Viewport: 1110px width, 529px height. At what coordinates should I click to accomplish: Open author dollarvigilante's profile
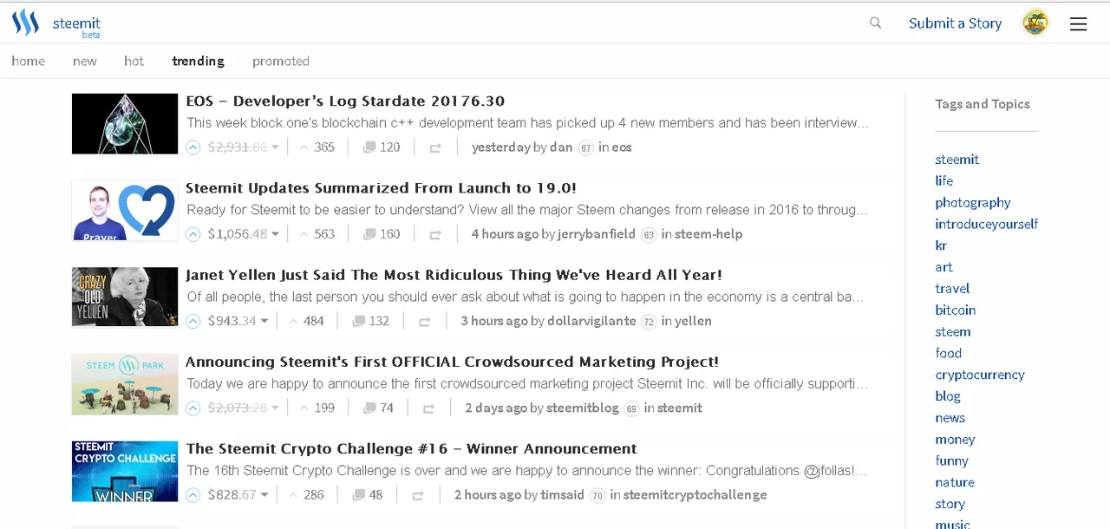click(591, 321)
